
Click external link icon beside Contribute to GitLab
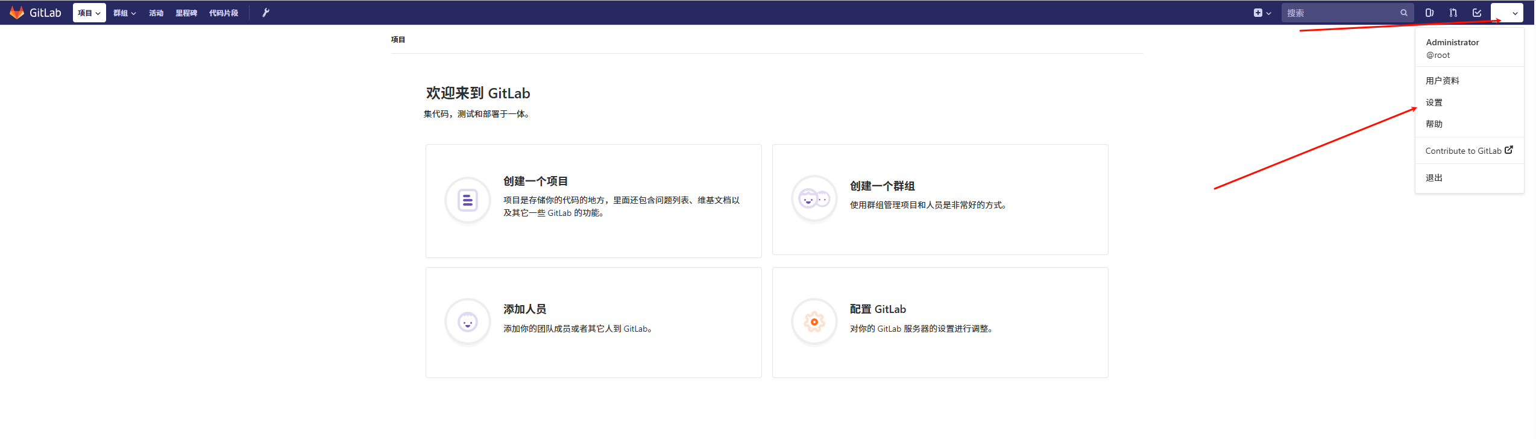1509,150
